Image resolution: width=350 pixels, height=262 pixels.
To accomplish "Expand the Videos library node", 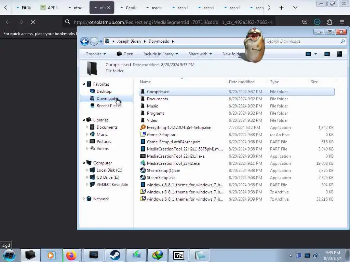I will coord(87,149).
